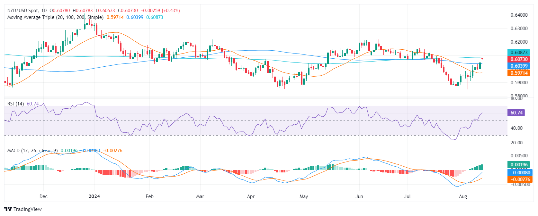
Task: Click the red 0.60730 current price tag
Action: point(519,59)
